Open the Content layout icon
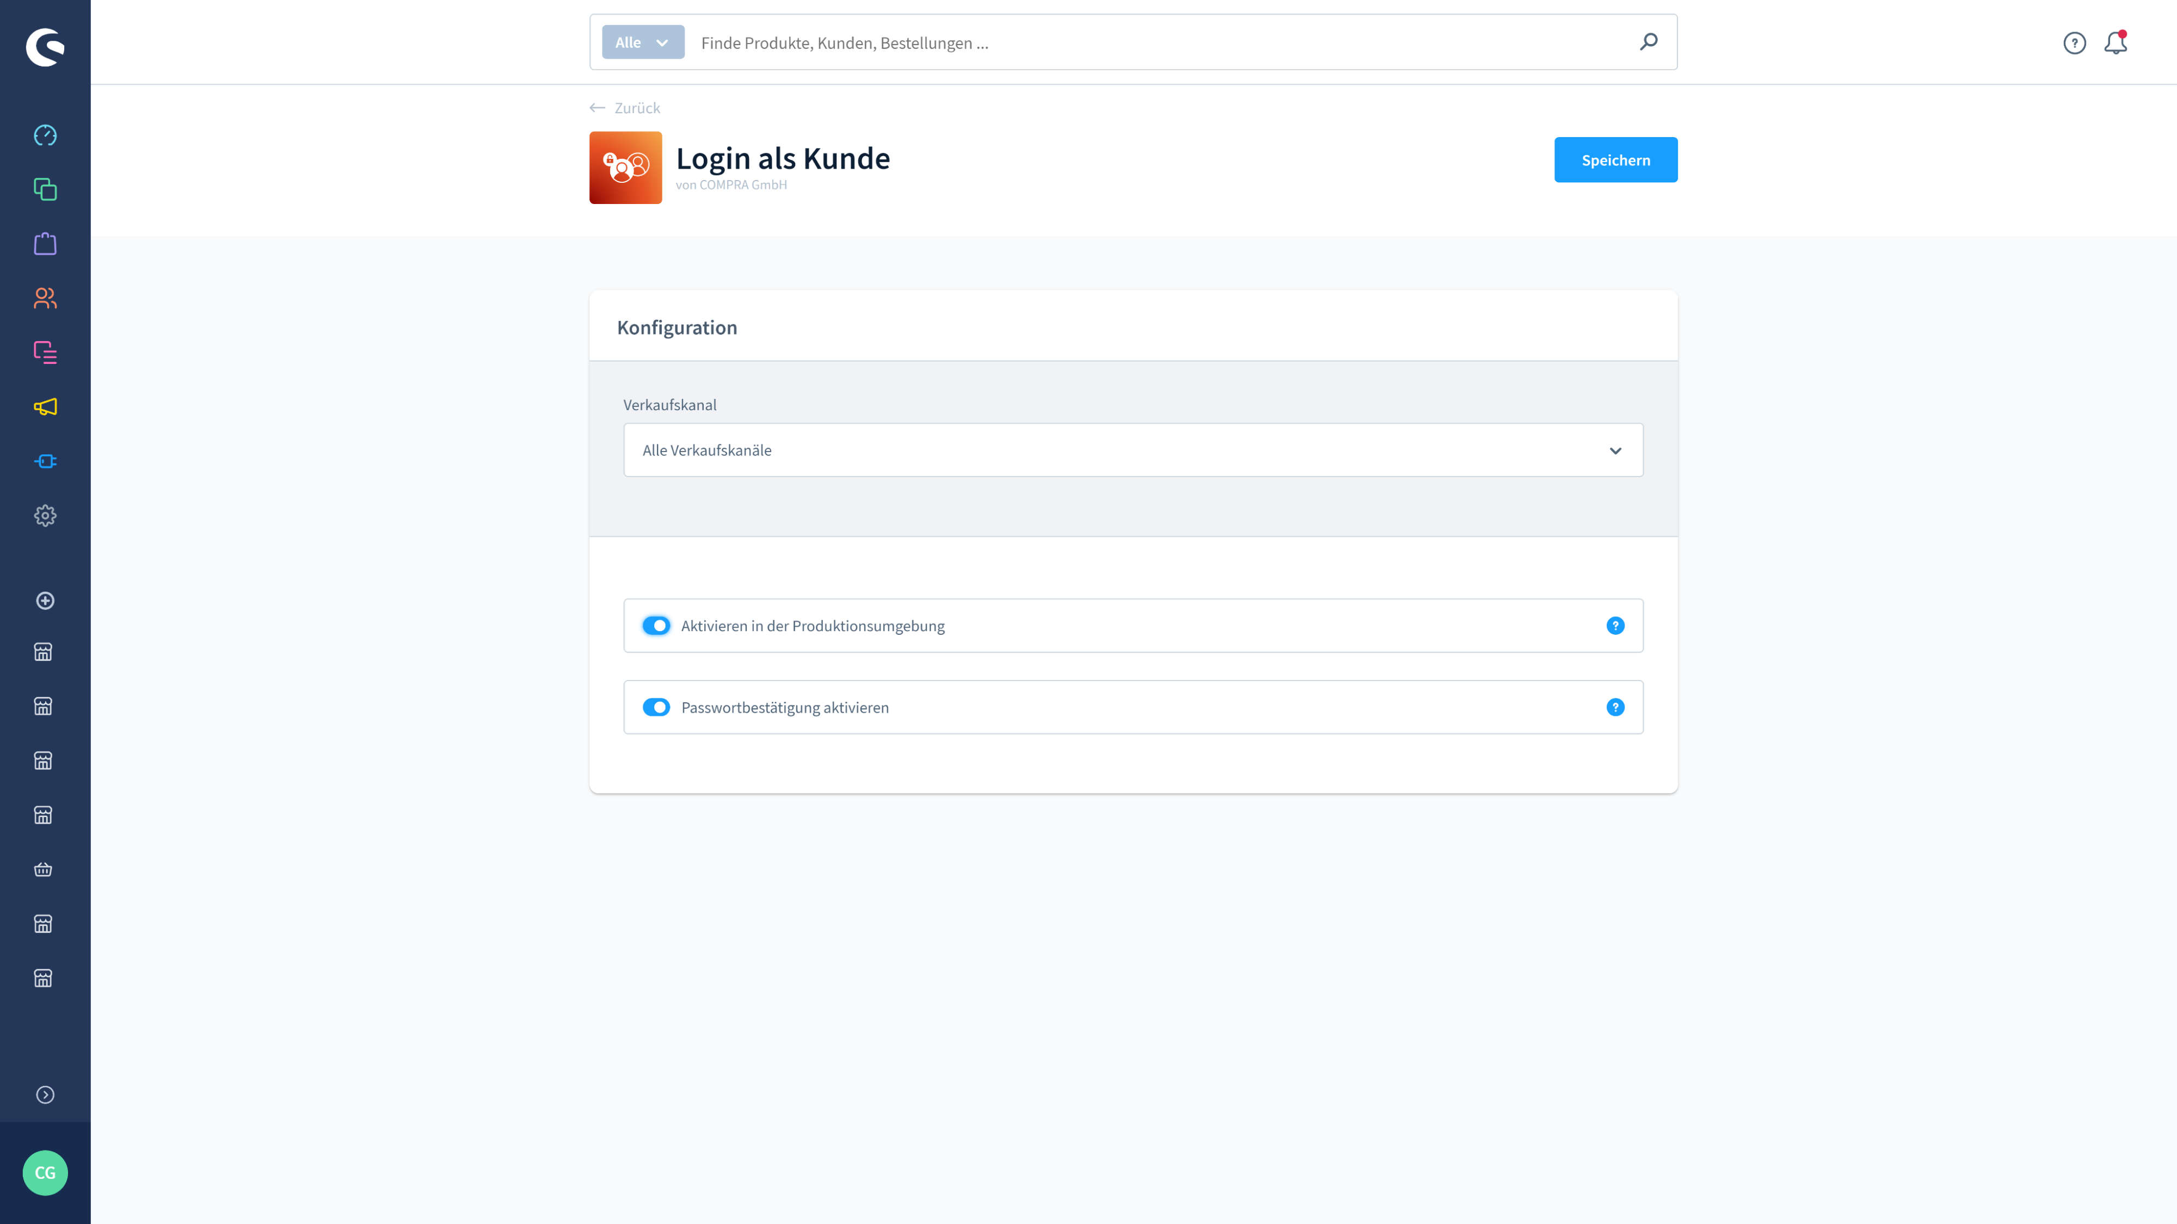The height and width of the screenshot is (1224, 2177). pyautogui.click(x=45, y=353)
